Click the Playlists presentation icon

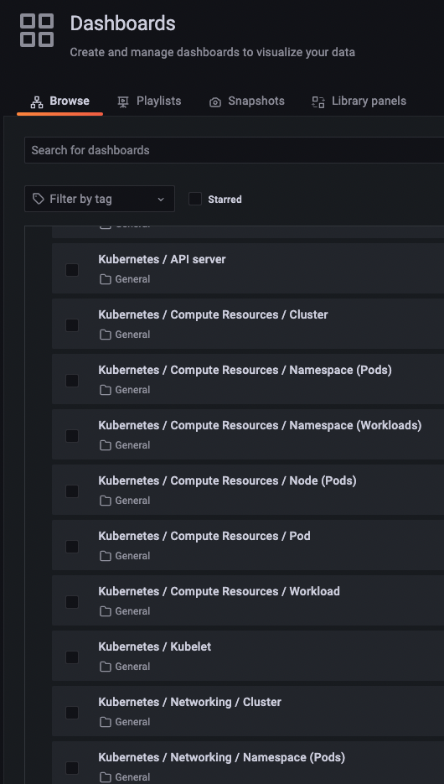click(x=123, y=102)
